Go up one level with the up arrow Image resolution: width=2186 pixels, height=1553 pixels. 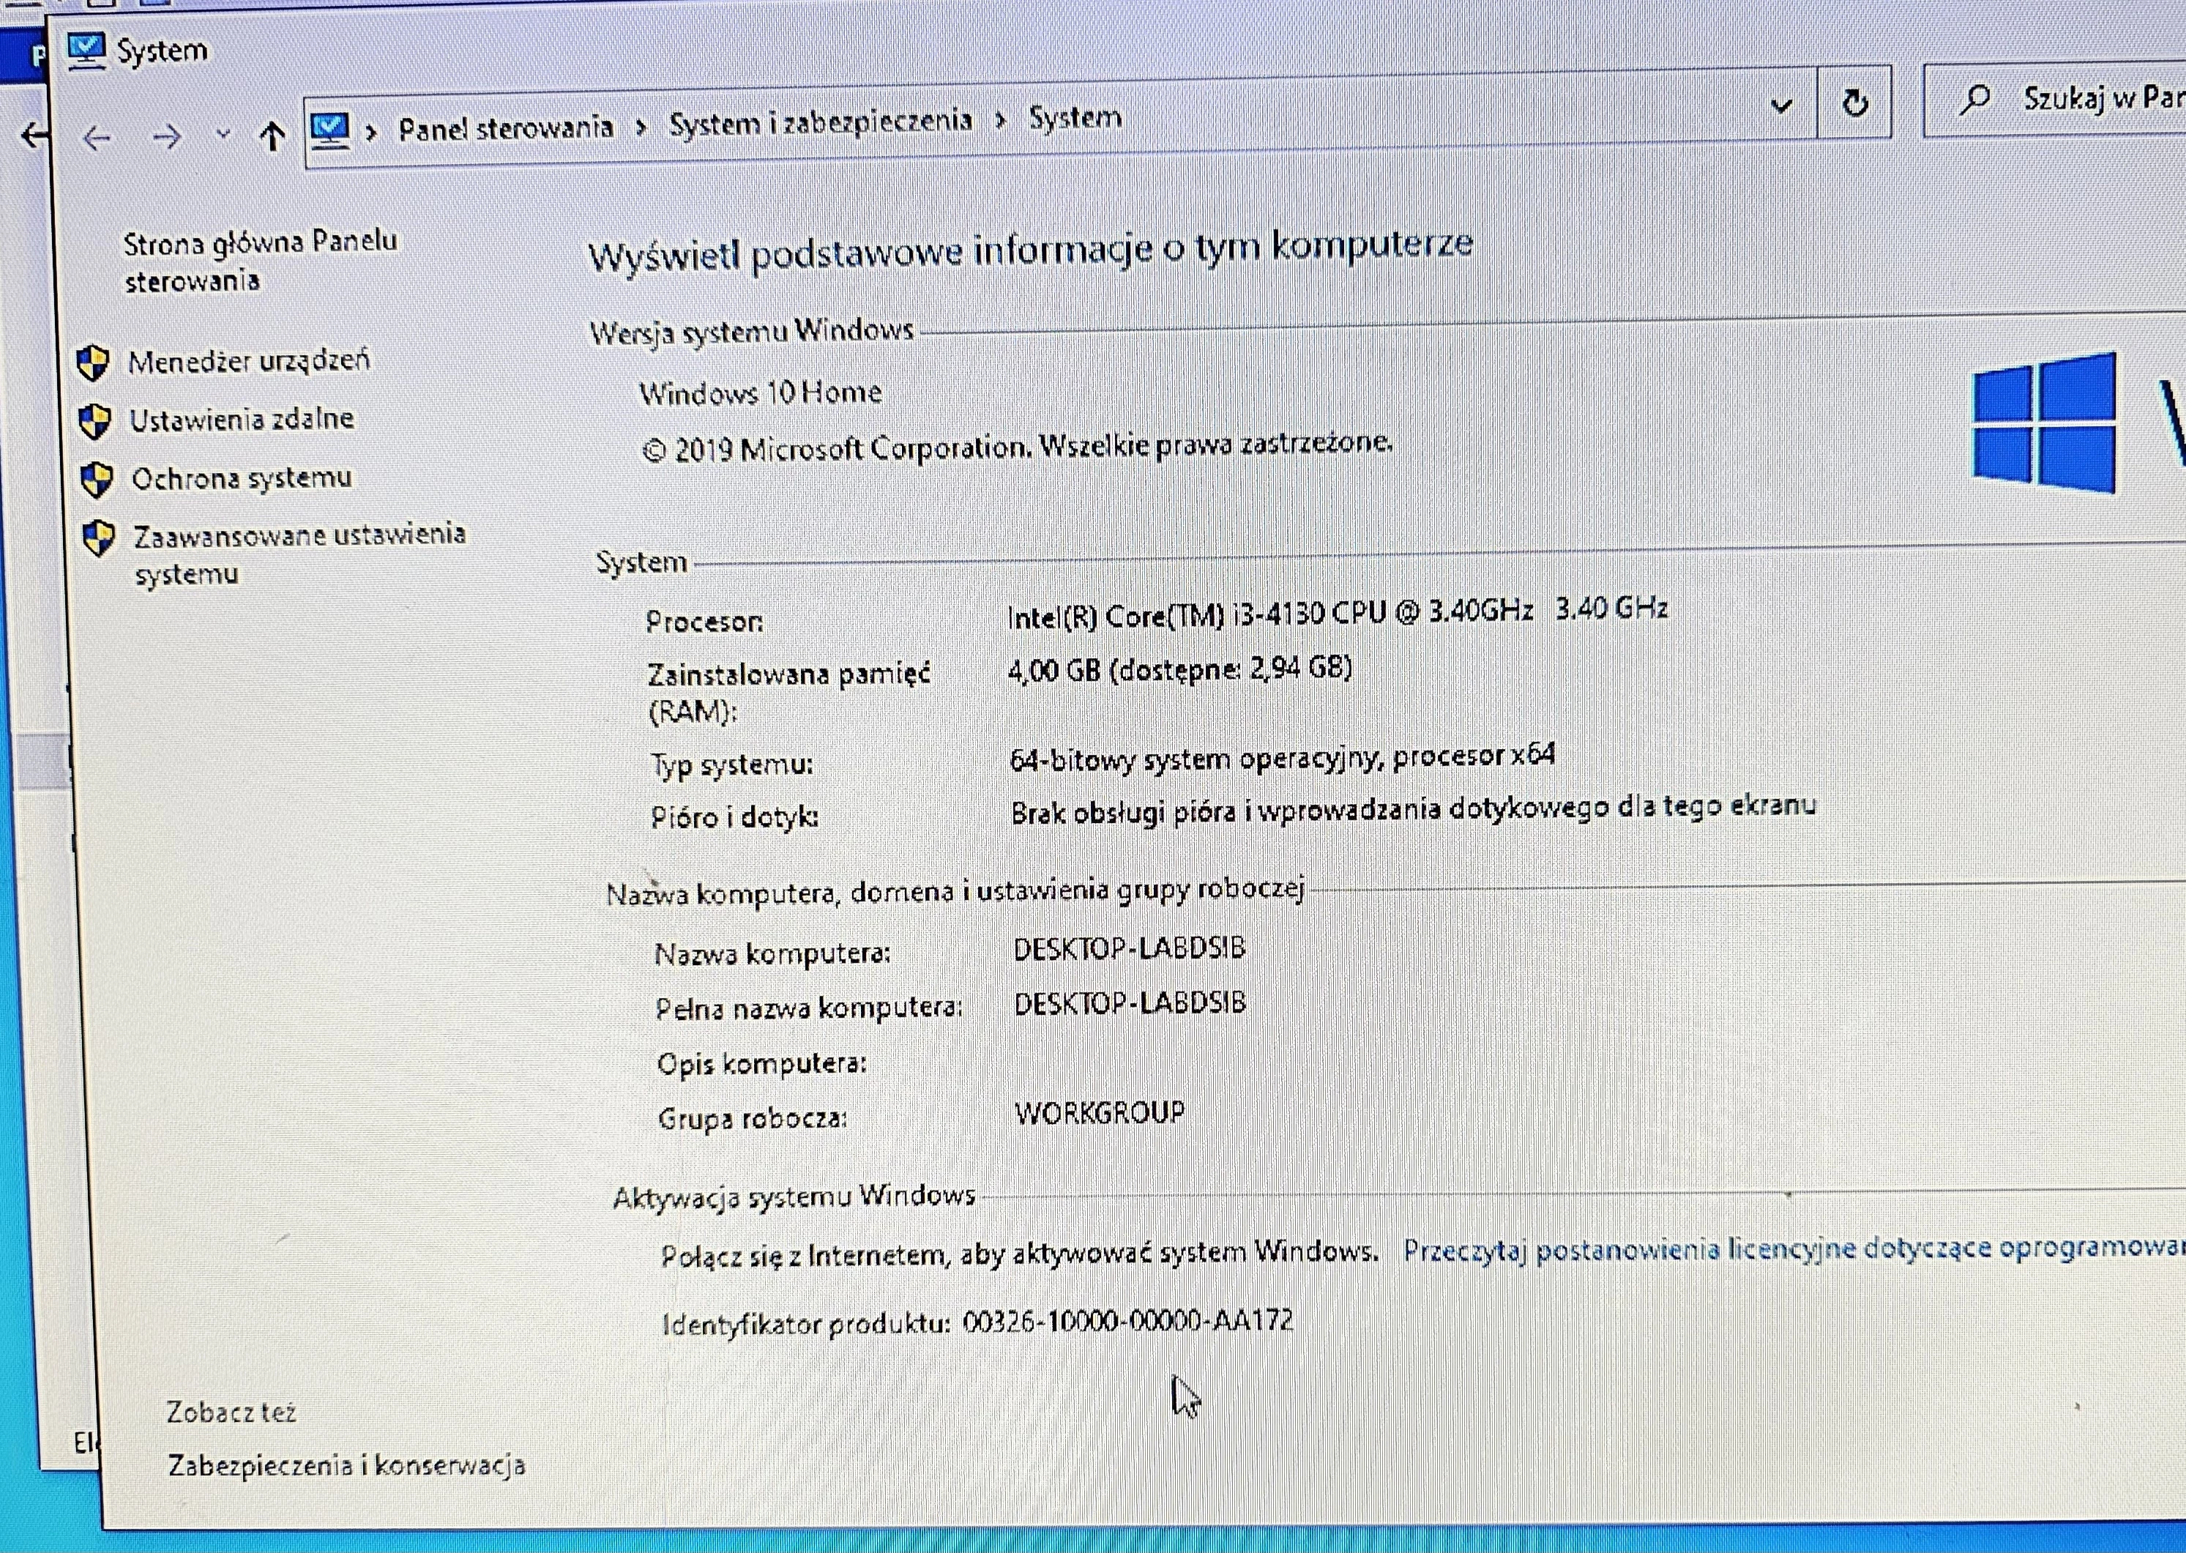coord(272,135)
